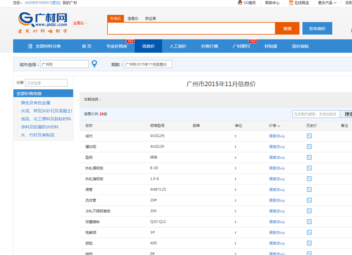Image resolution: width=352 pixels, height=255 pixels.
Task: Open 帮助中心 link
Action: (x=272, y=3)
